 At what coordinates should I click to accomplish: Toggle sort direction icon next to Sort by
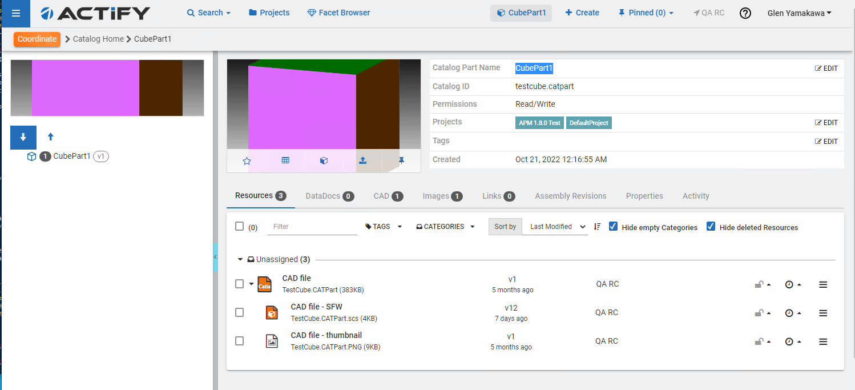[x=597, y=227]
